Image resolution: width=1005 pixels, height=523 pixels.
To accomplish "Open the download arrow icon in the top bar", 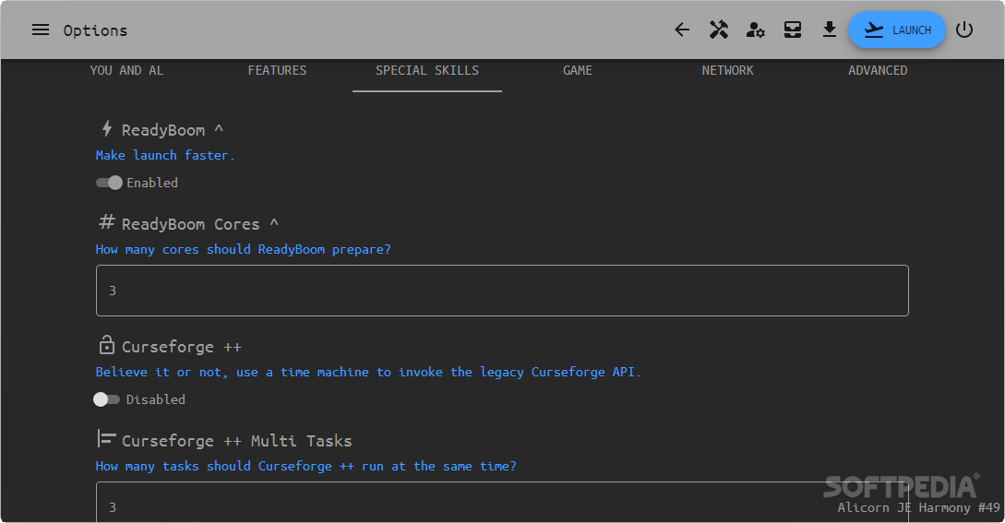I will coord(830,30).
